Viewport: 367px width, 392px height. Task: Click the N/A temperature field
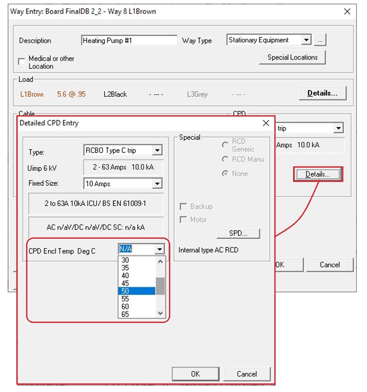pyautogui.click(x=137, y=249)
